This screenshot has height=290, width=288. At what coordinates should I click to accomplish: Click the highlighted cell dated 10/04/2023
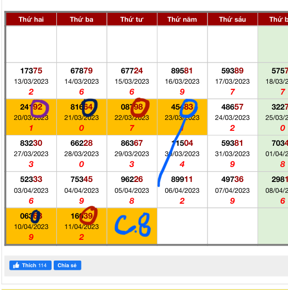tap(31, 226)
